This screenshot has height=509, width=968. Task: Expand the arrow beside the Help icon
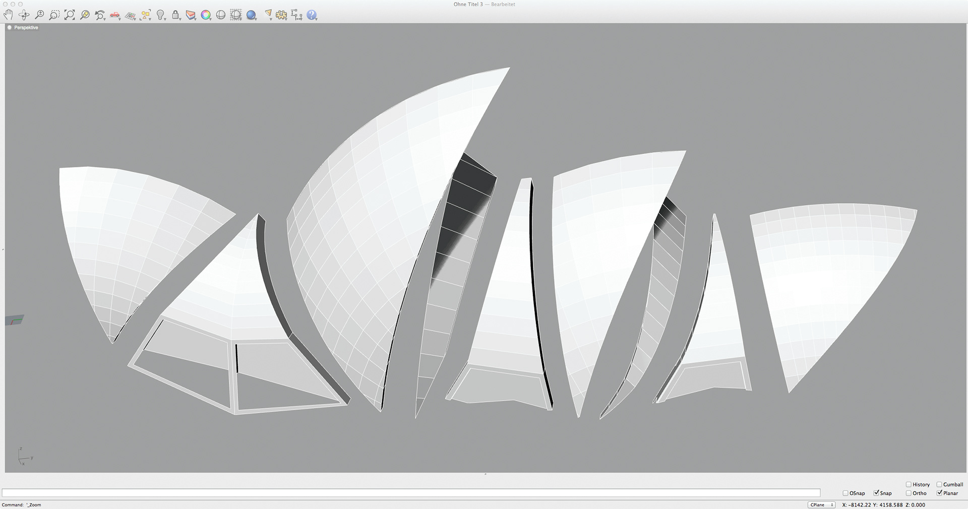click(x=316, y=20)
